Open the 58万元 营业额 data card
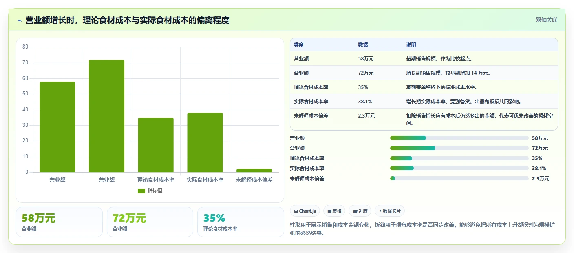Viewport: 574px width, 253px height. [59, 222]
